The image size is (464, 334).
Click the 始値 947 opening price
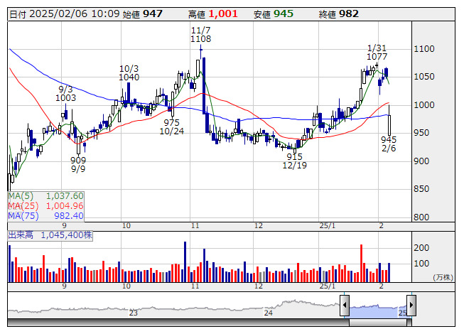point(143,14)
